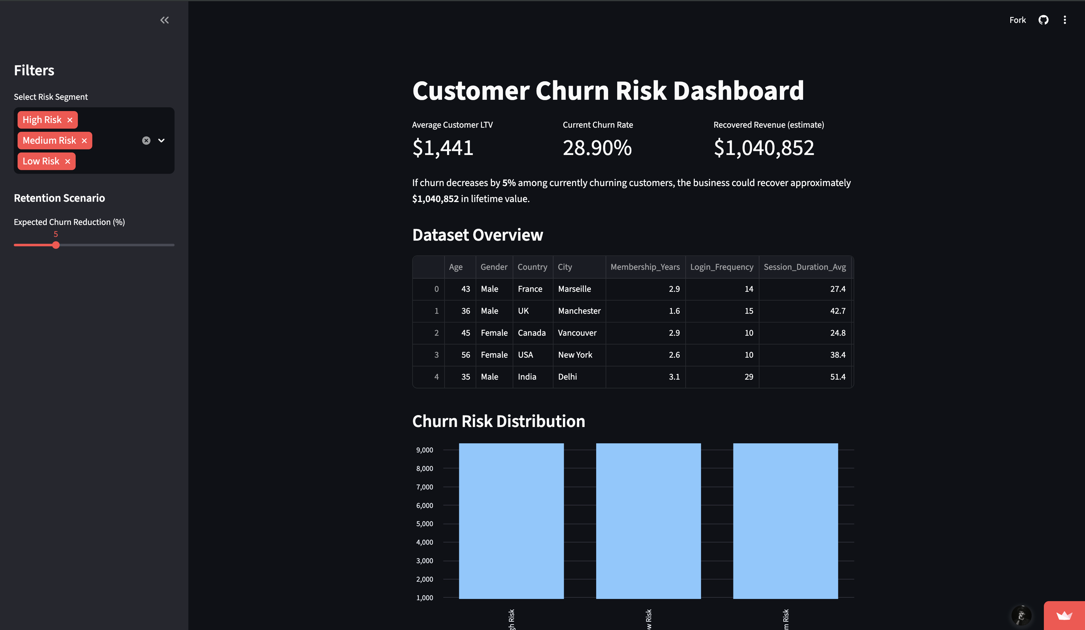Clear all selected risk segments
This screenshot has height=630, width=1085.
tap(146, 141)
